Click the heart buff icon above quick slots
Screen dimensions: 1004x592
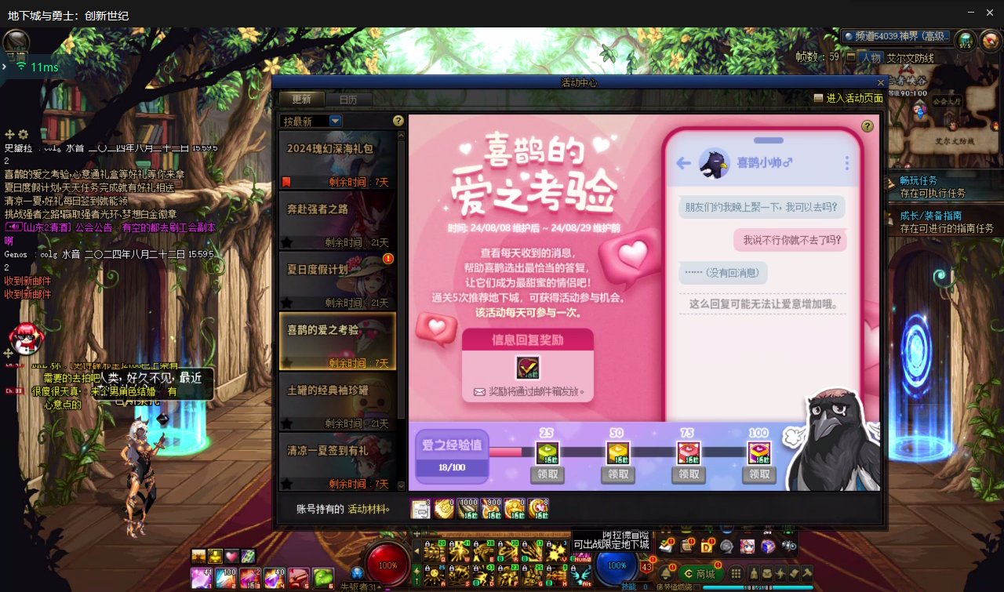231,556
